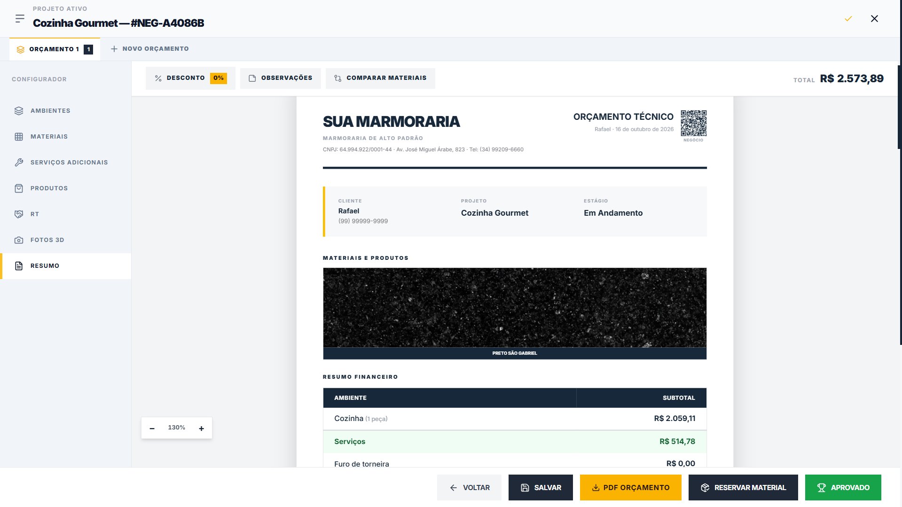Image resolution: width=902 pixels, height=507 pixels.
Task: Click Reservar Material button
Action: [743, 488]
